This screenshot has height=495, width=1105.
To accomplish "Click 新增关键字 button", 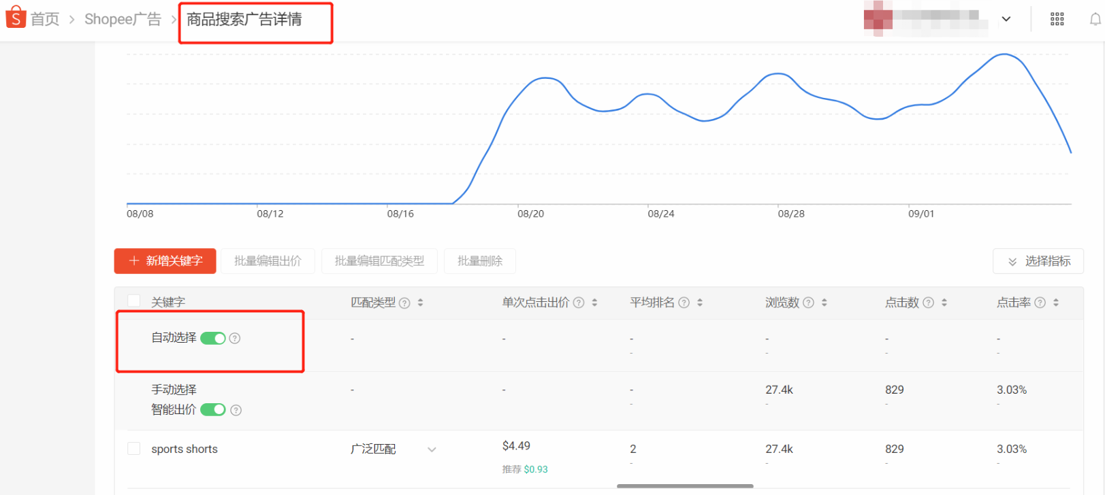I will (165, 261).
